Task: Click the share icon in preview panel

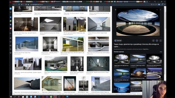Action: 153,41
